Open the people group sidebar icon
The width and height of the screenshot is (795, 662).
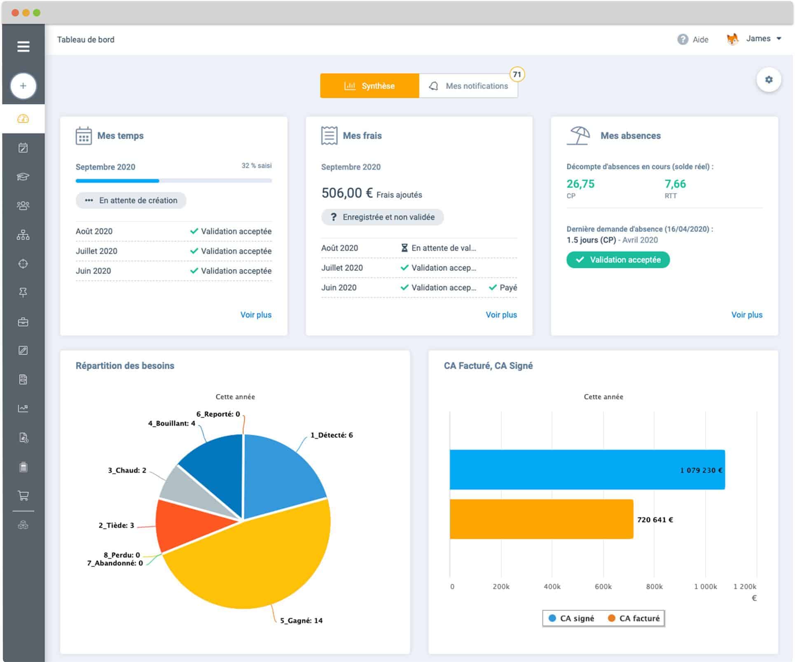click(x=23, y=205)
